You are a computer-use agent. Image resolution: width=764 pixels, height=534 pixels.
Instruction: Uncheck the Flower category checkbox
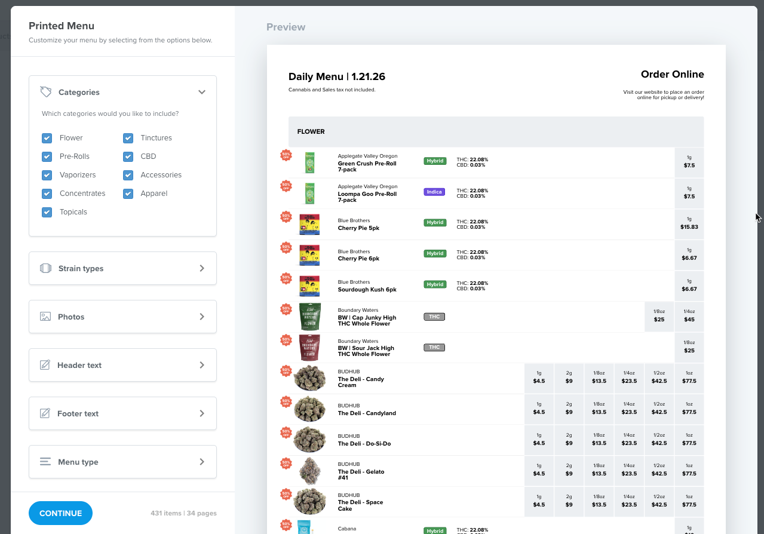[47, 138]
